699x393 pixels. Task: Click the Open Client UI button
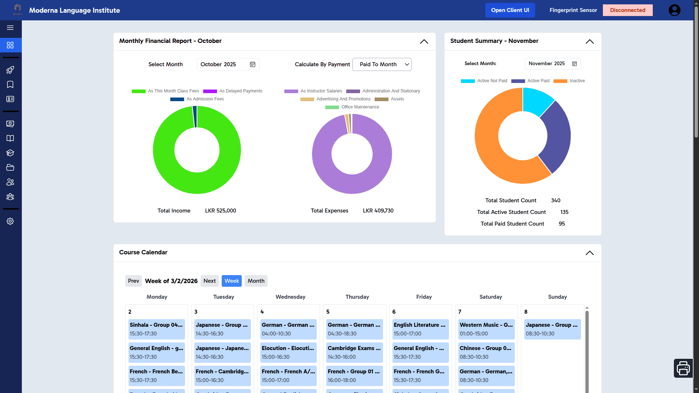510,10
